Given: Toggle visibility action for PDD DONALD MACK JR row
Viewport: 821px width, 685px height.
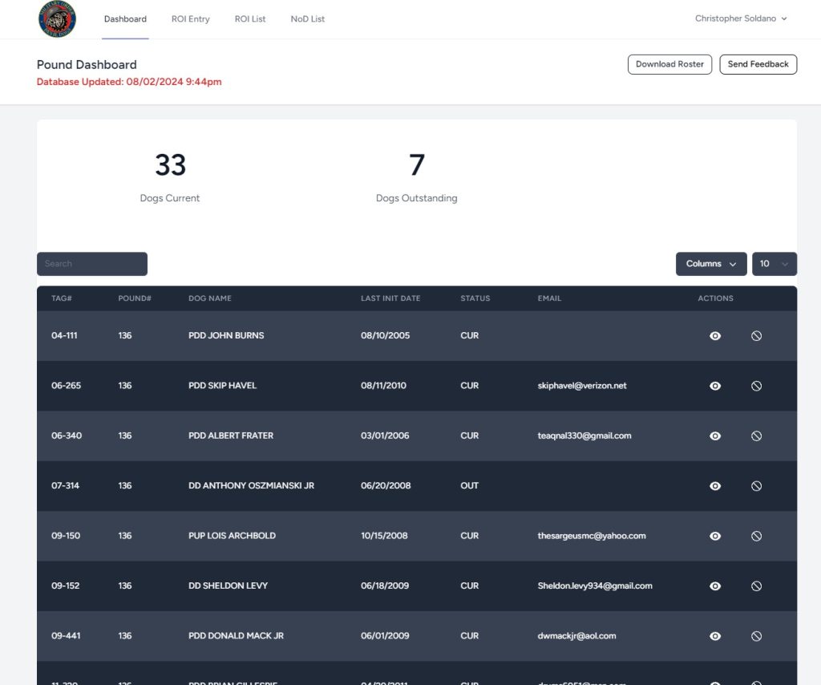Looking at the screenshot, I should click(714, 635).
